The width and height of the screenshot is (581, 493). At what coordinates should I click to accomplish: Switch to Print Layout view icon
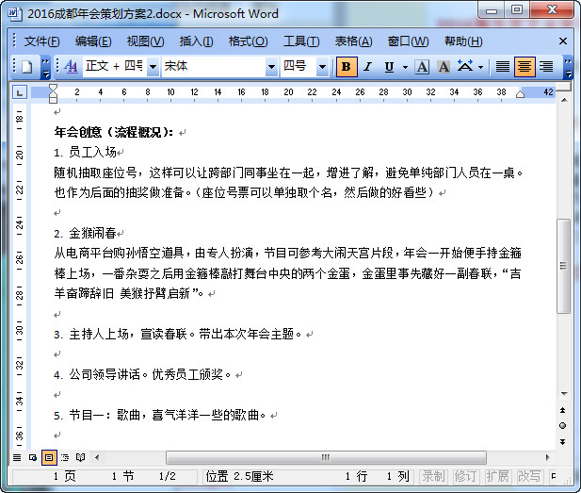pos(49,457)
